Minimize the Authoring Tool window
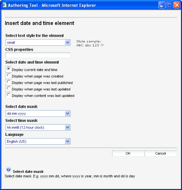182x190 pixels. [162, 5]
